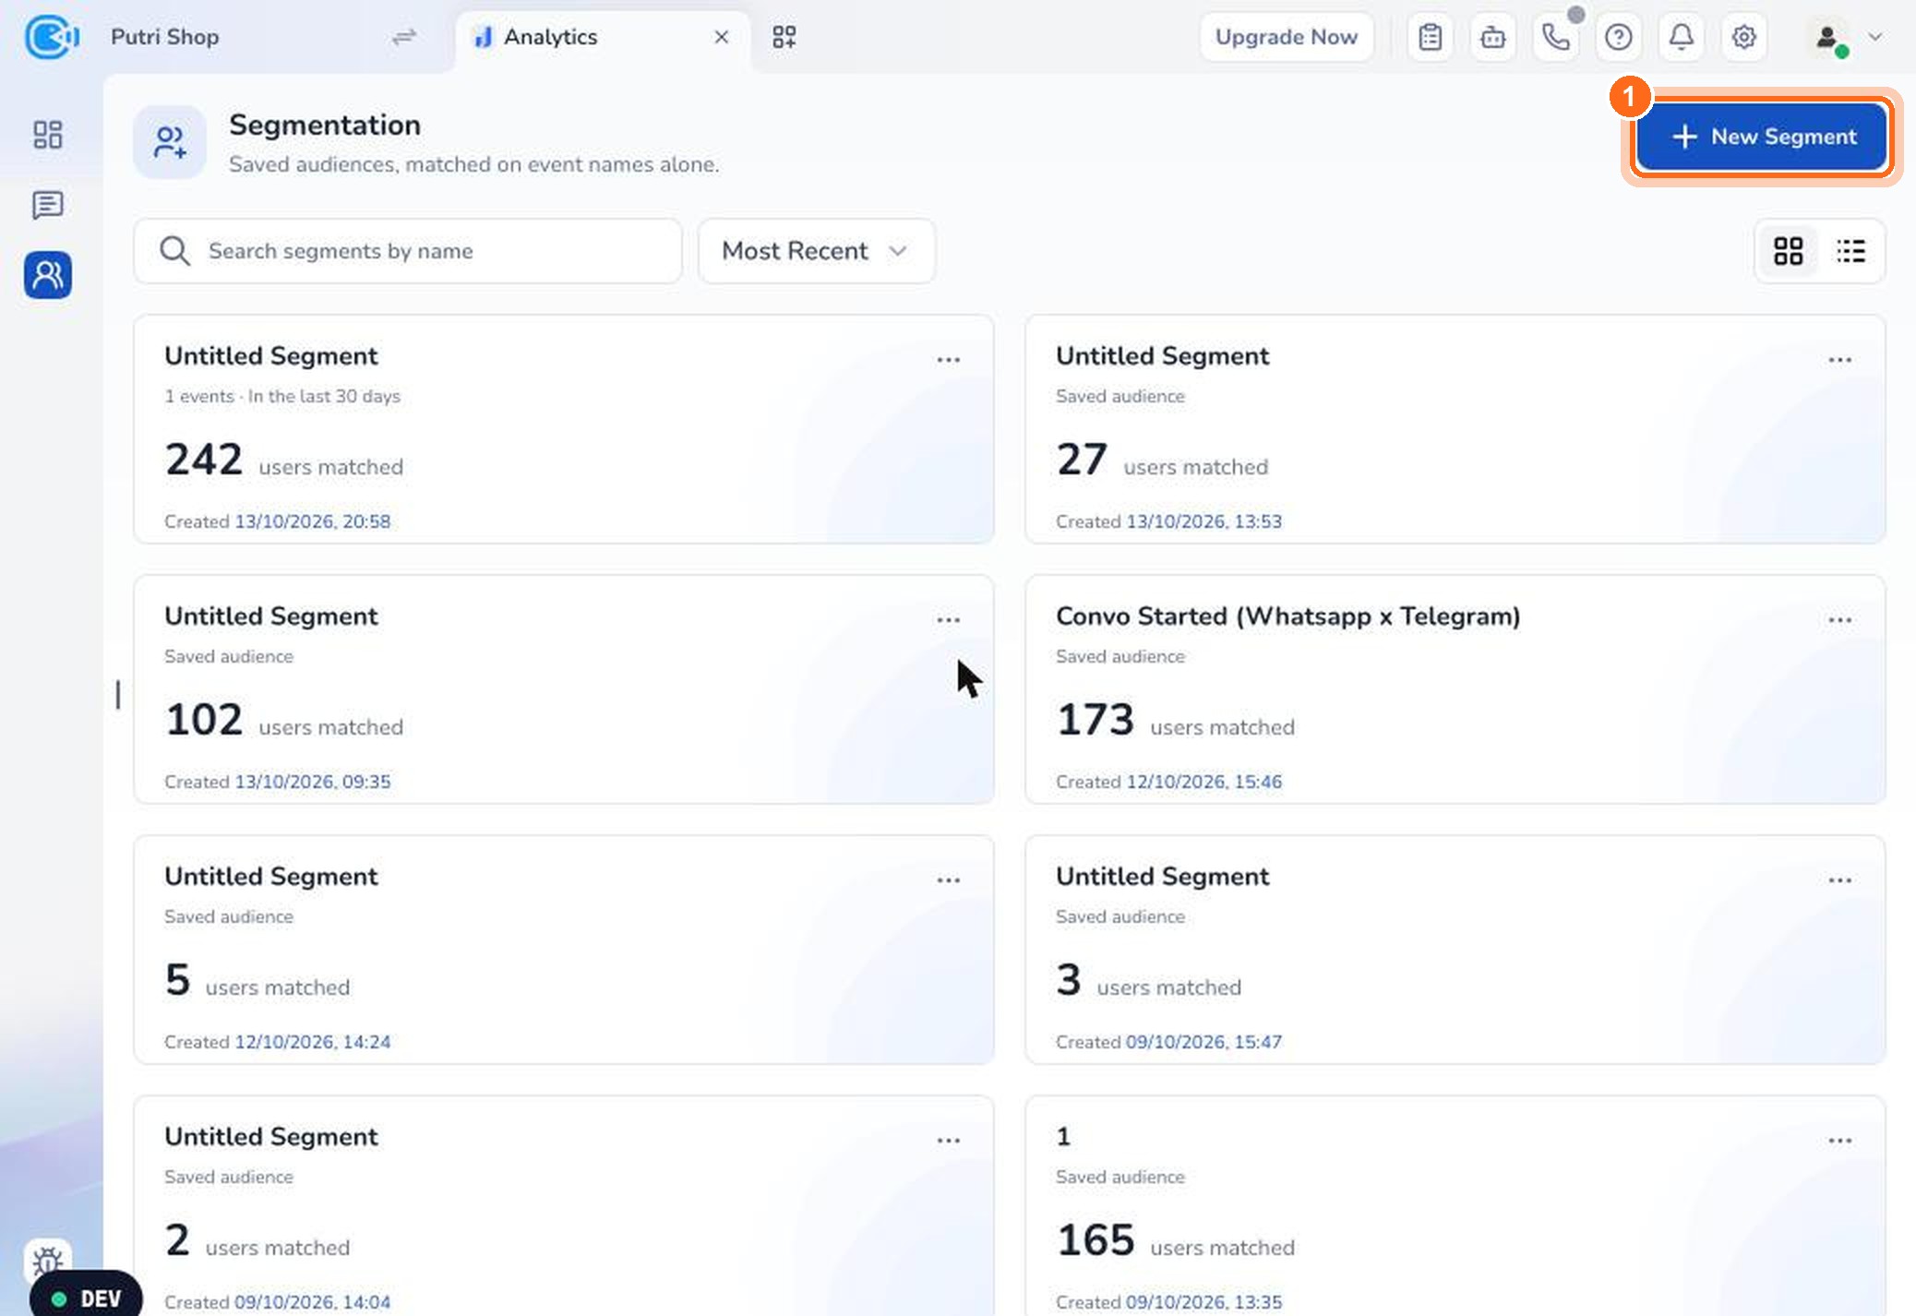The image size is (1916, 1316).
Task: Open the dashboard grid icon in sidebar
Action: (x=47, y=135)
